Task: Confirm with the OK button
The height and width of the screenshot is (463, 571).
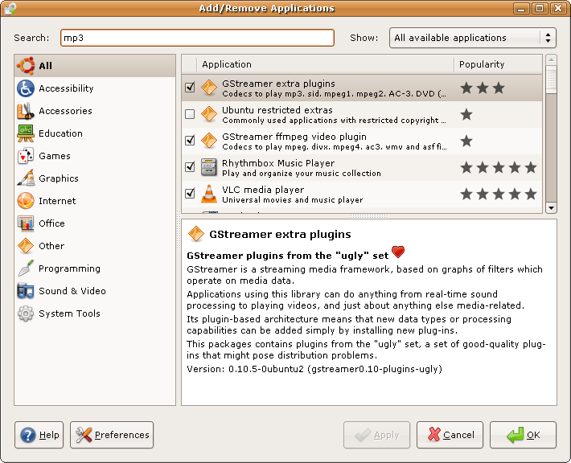Action: (524, 435)
